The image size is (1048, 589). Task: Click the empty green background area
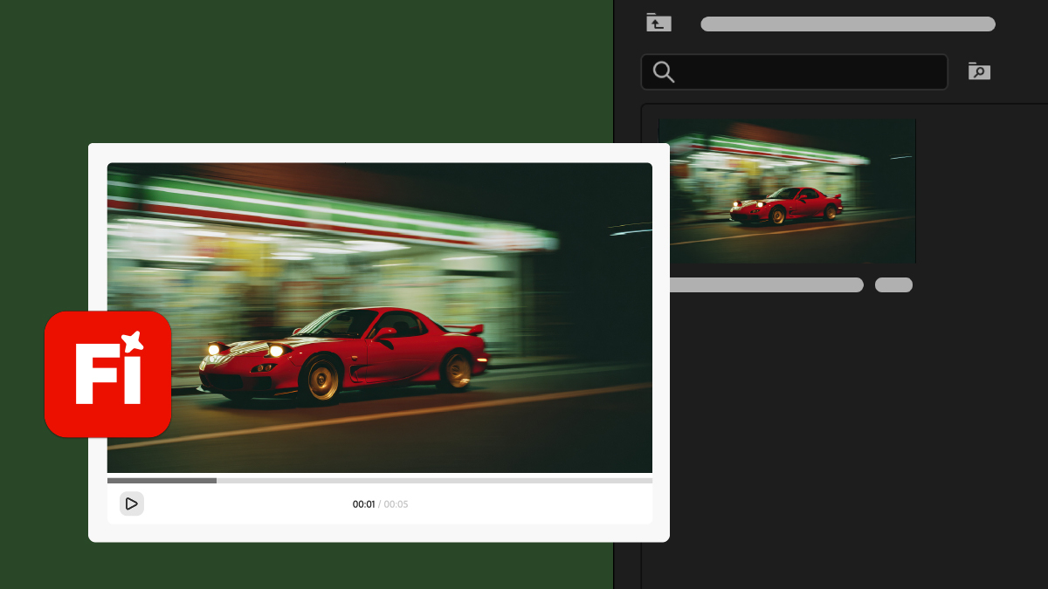click(x=306, y=70)
